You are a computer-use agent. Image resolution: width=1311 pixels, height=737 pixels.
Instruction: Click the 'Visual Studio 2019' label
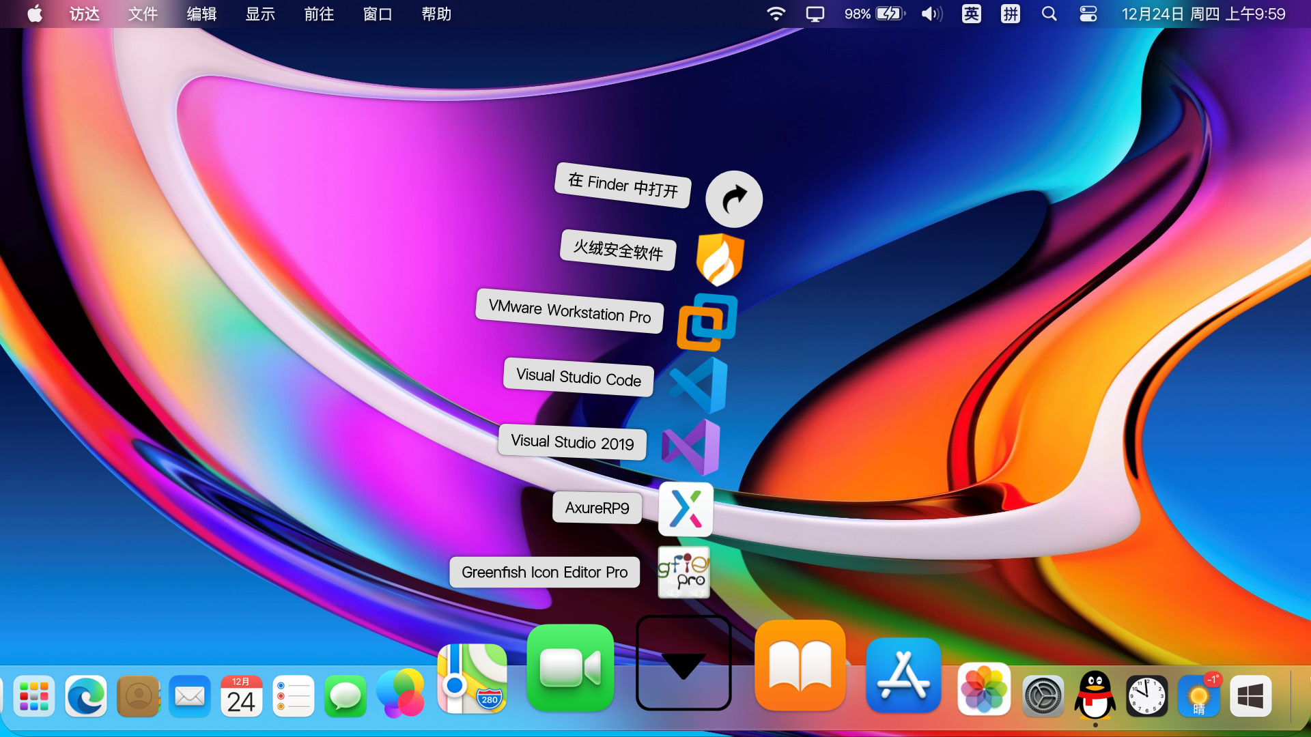[x=572, y=442]
